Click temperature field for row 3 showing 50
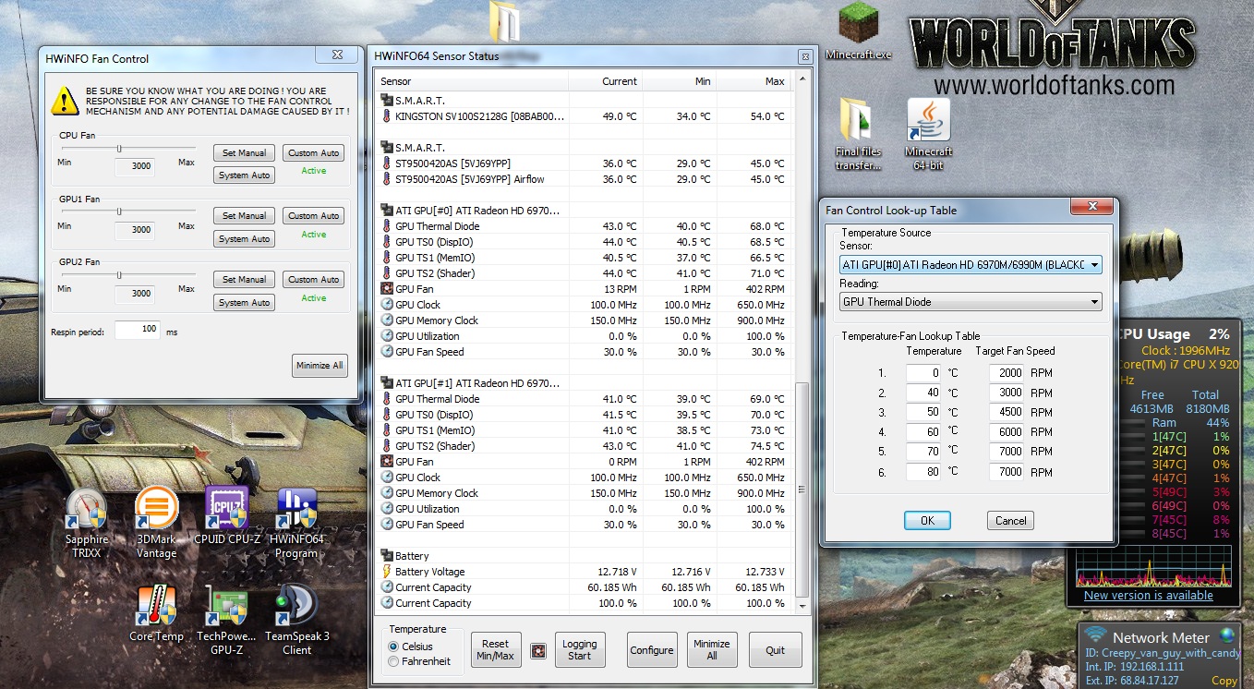 point(923,413)
